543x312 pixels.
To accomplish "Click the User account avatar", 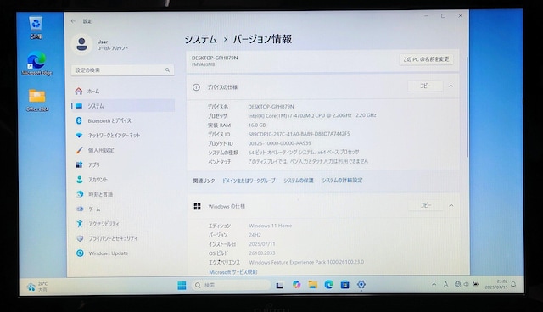I will 81,44.
